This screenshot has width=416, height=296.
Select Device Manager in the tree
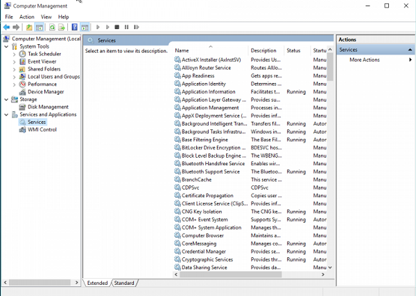click(45, 91)
